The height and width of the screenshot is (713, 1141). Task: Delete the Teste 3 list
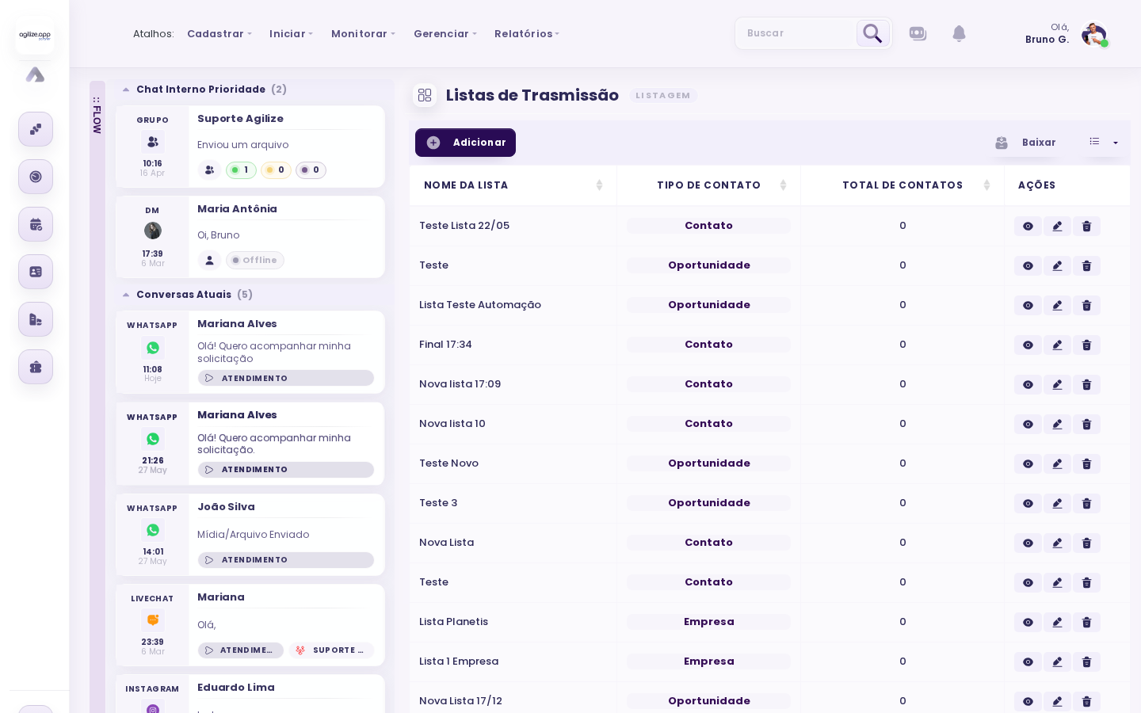tap(1086, 504)
